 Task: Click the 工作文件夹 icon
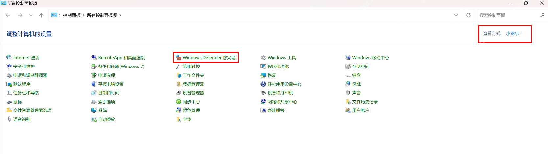[x=179, y=75]
